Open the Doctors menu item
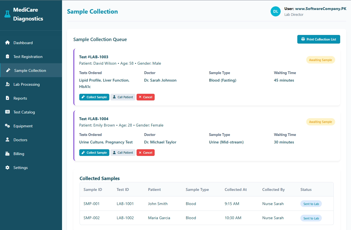This screenshot has width=351, height=230. pyautogui.click(x=20, y=140)
